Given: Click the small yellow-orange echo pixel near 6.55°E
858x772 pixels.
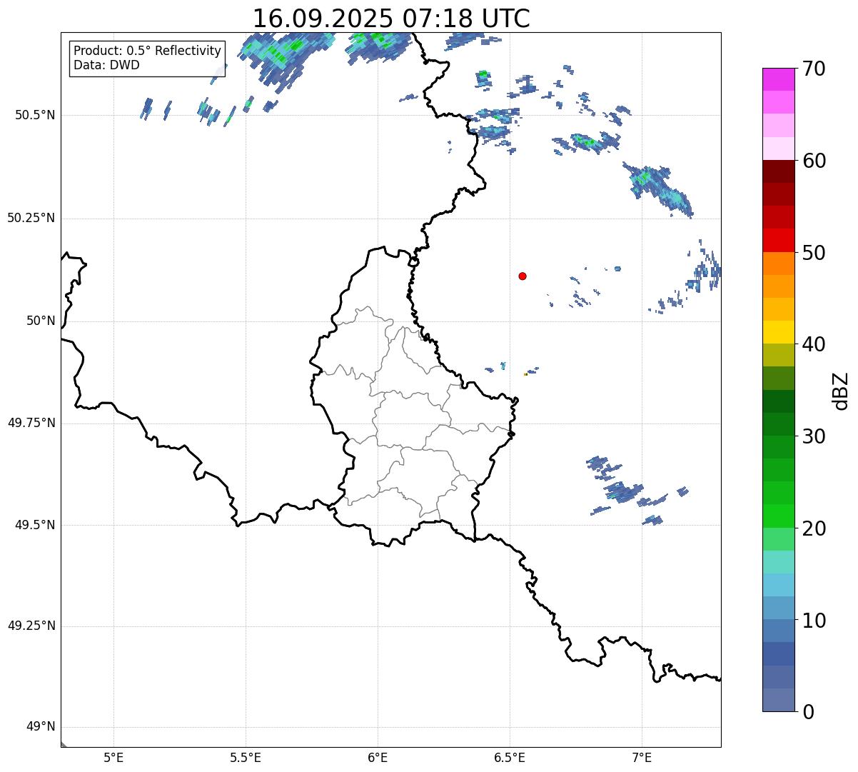Looking at the screenshot, I should pos(525,374).
